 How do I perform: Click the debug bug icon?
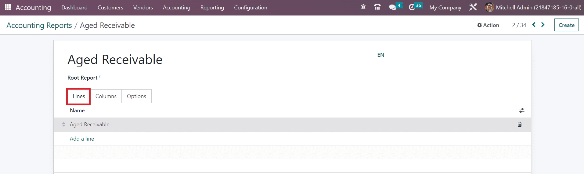tap(363, 7)
